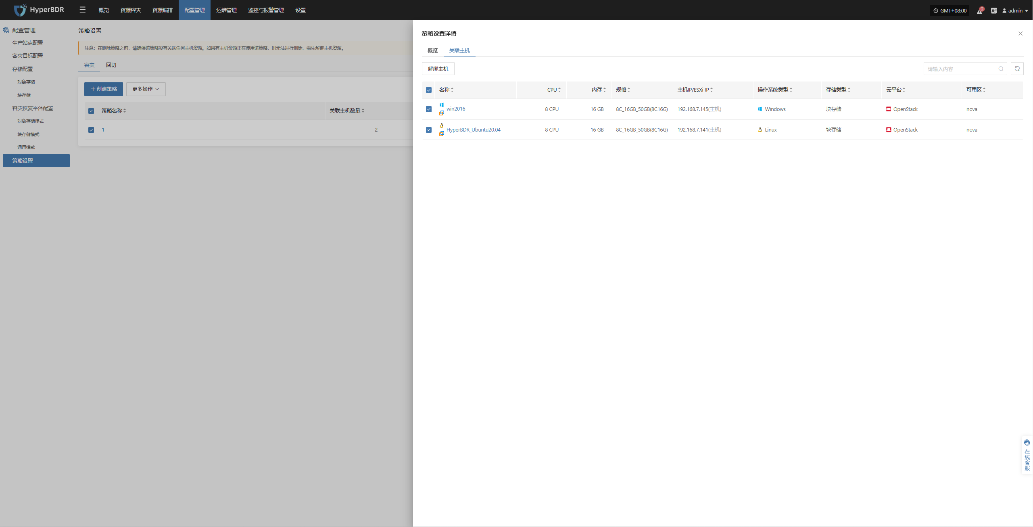Select the 关联主机 tab

pyautogui.click(x=459, y=50)
